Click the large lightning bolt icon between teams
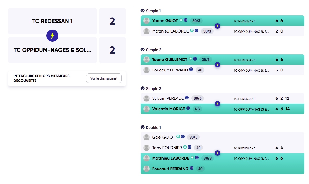This screenshot has height=184, width=309. 52,36
